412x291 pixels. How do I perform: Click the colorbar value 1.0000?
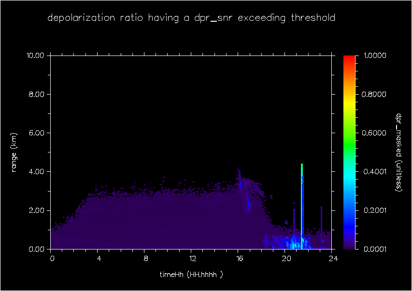(x=375, y=55)
